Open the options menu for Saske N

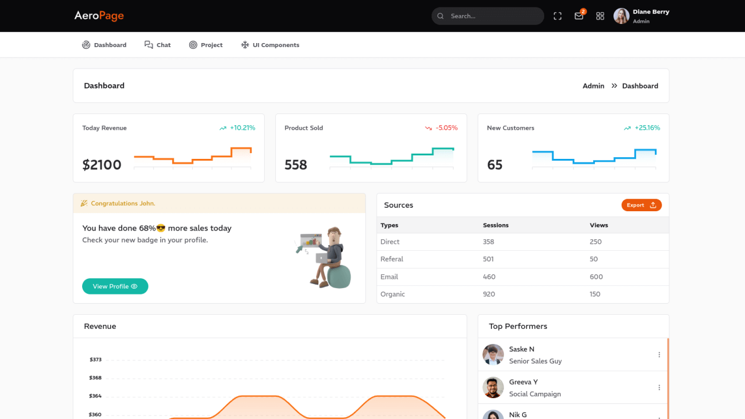(659, 354)
